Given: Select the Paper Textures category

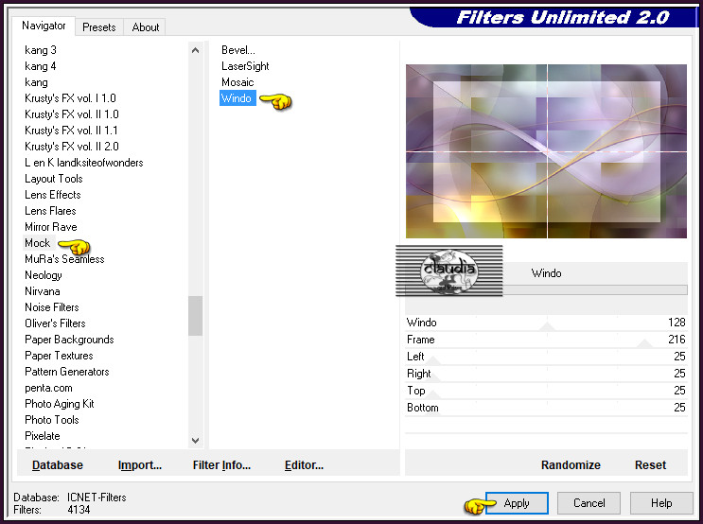Looking at the screenshot, I should tap(60, 356).
